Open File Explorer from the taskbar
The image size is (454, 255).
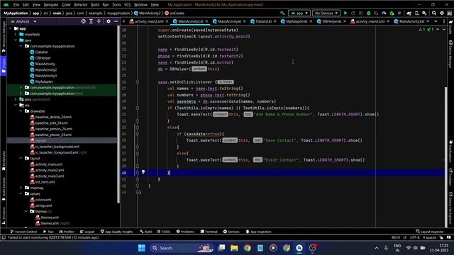(234, 248)
